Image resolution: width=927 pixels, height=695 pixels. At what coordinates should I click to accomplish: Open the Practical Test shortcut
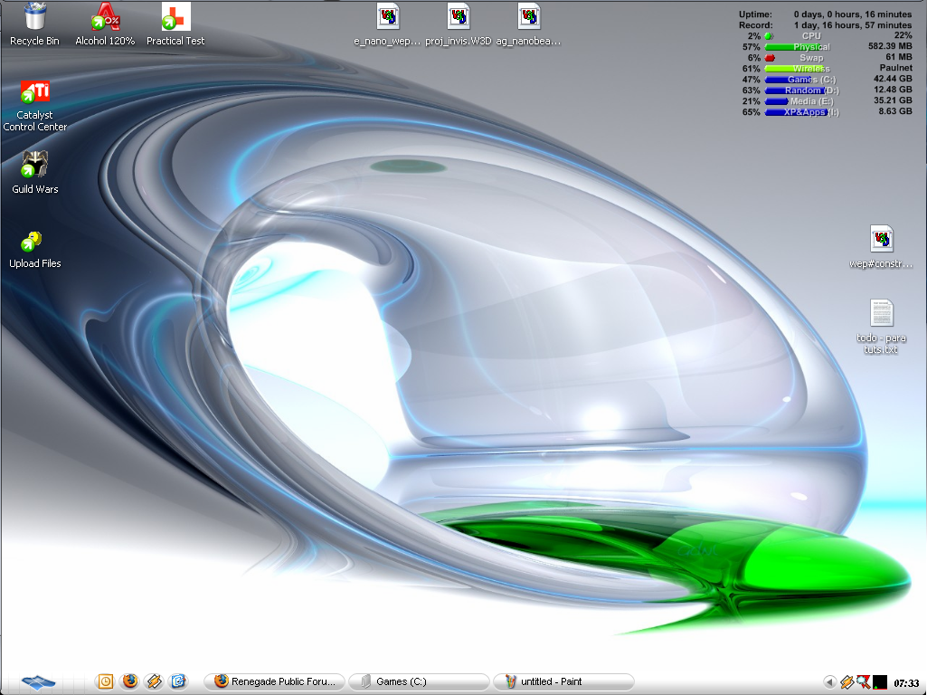pyautogui.click(x=175, y=18)
